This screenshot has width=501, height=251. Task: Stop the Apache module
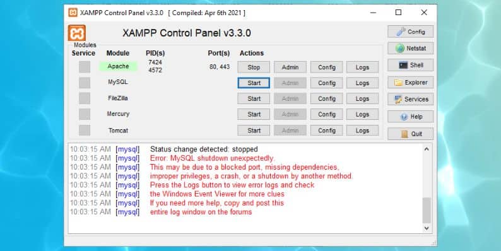(x=254, y=67)
